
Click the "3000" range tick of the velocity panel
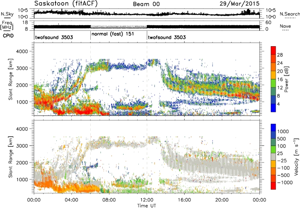(x=22, y=146)
